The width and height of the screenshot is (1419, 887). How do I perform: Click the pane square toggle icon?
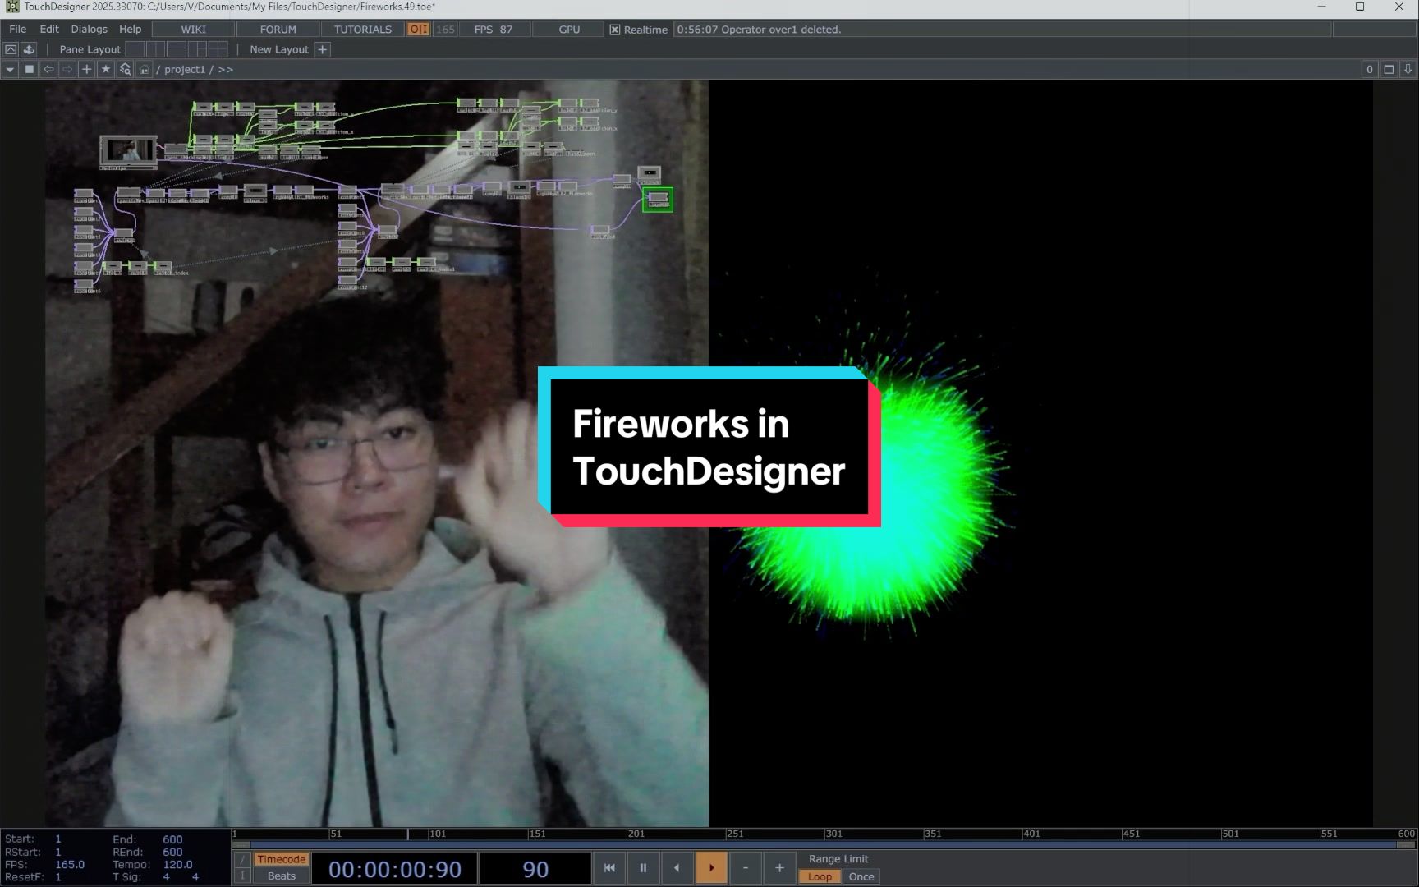click(x=30, y=70)
